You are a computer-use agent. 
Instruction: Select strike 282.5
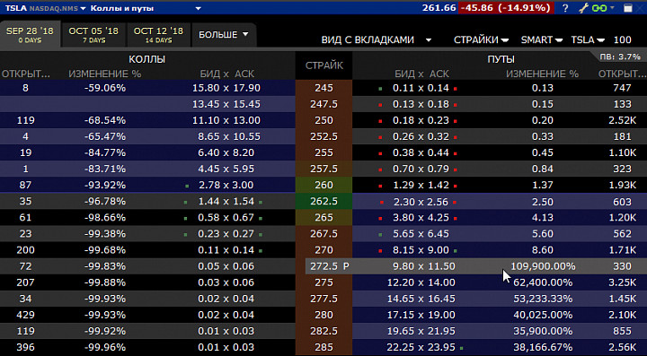click(323, 331)
